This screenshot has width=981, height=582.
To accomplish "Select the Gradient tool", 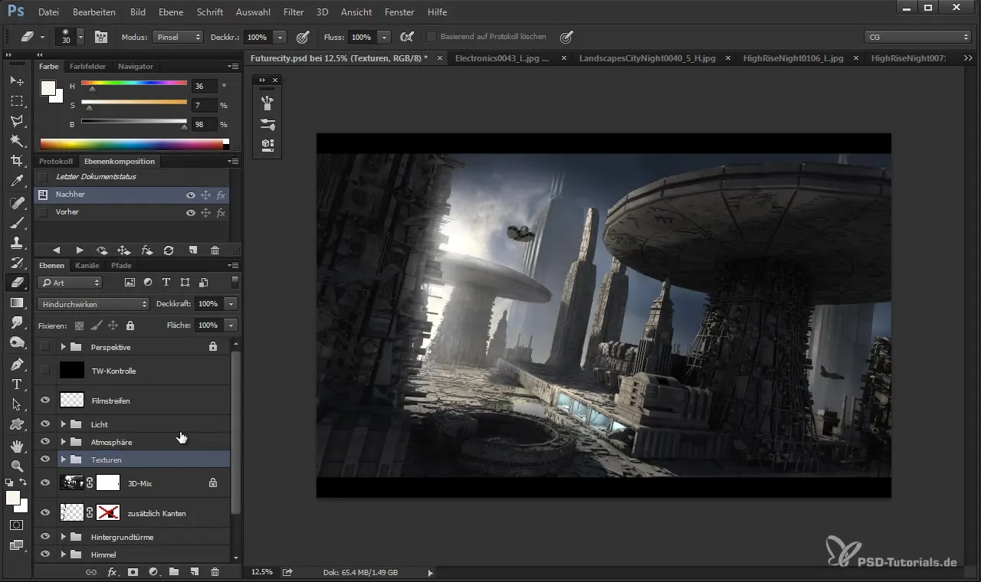I will click(x=16, y=302).
